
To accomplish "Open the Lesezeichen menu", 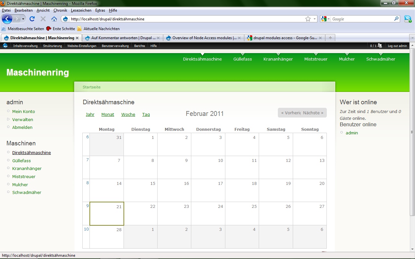I will [x=81, y=10].
